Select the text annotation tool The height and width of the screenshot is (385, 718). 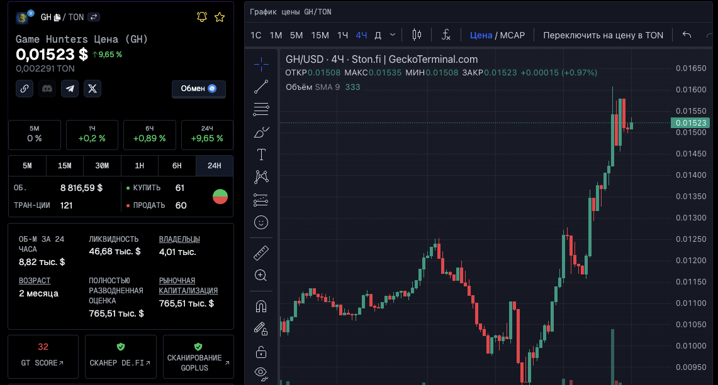point(261,155)
